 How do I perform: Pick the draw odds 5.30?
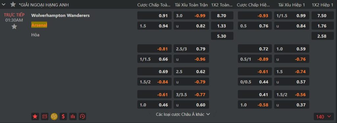coord(222,36)
